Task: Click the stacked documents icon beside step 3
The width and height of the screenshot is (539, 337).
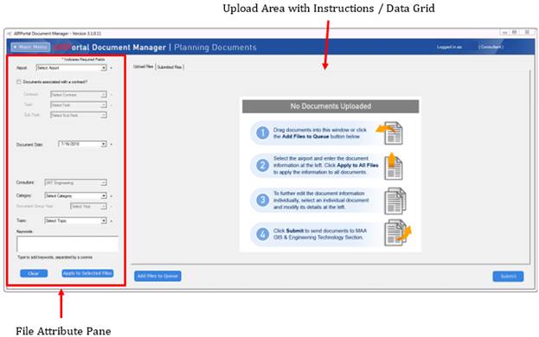Action: 395,200
